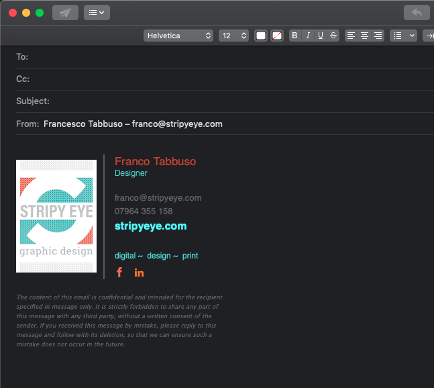Image resolution: width=434 pixels, height=388 pixels.
Task: Open the From sender address selector
Action: [133, 124]
